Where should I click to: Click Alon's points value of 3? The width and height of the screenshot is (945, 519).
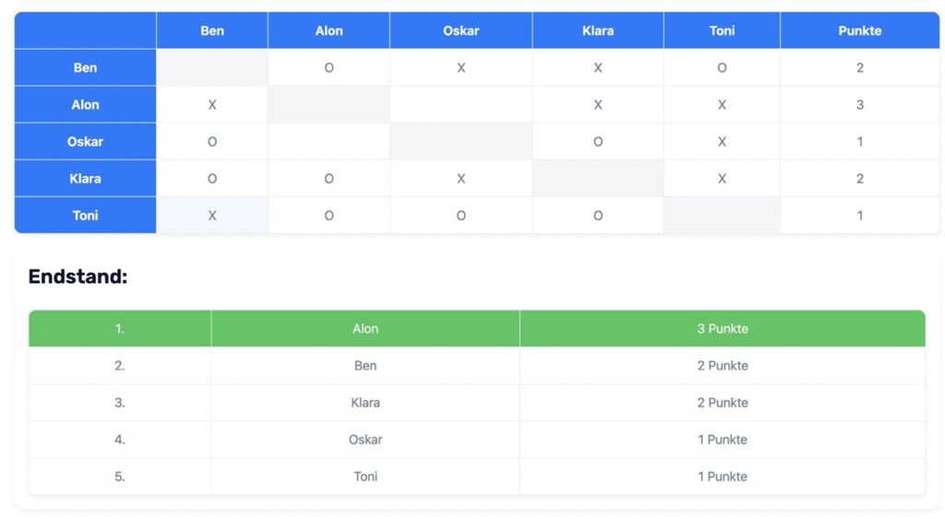pos(859,104)
